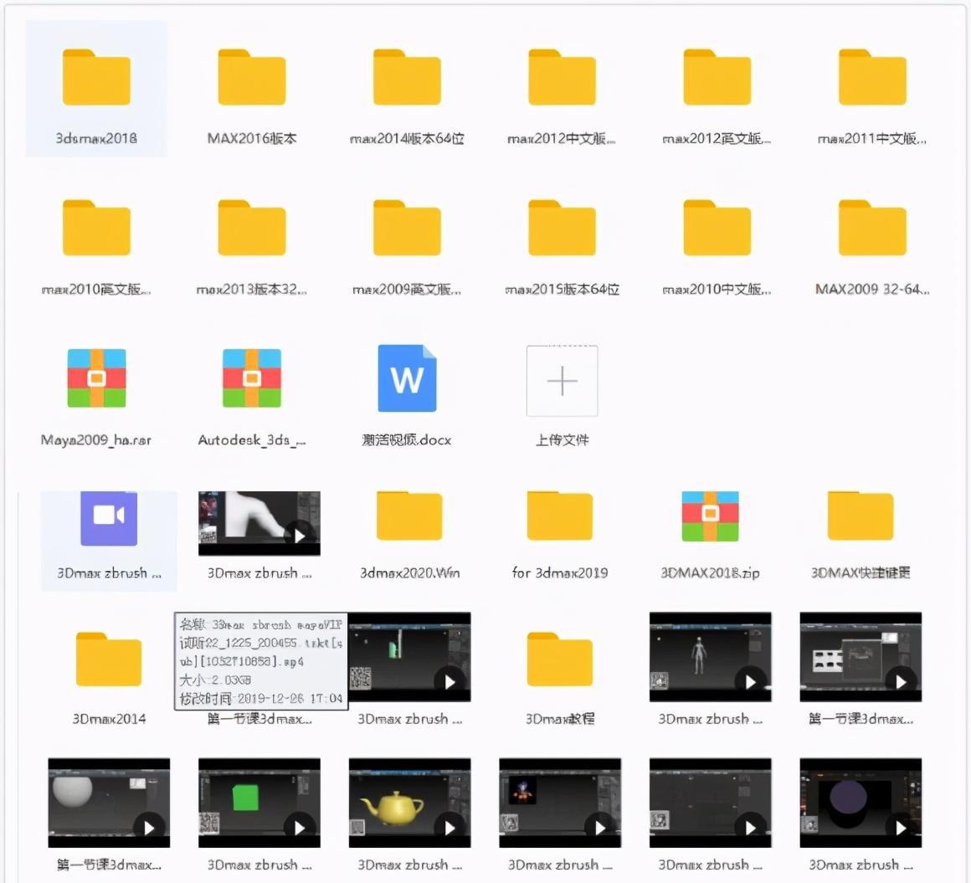Click the folder name text "3Dmax2014"

click(x=109, y=719)
